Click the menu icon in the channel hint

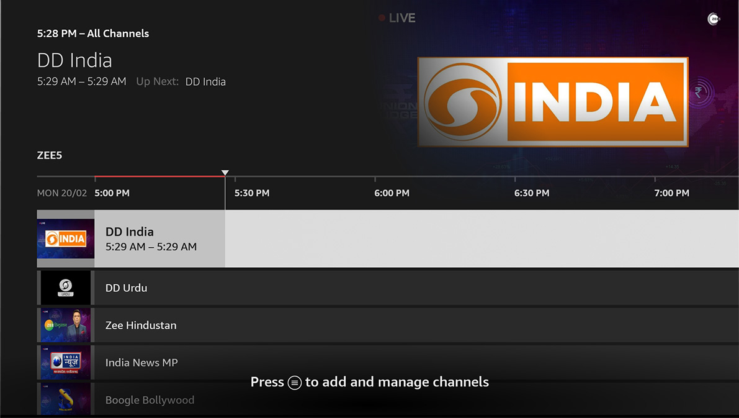pyautogui.click(x=295, y=383)
